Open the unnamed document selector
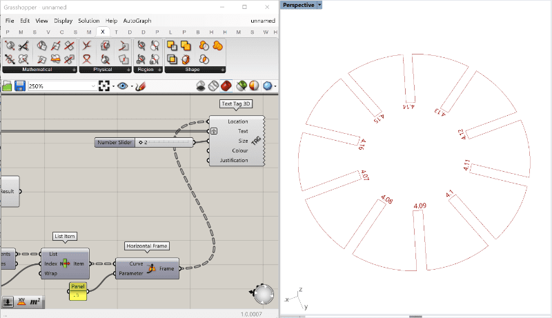 pos(263,21)
